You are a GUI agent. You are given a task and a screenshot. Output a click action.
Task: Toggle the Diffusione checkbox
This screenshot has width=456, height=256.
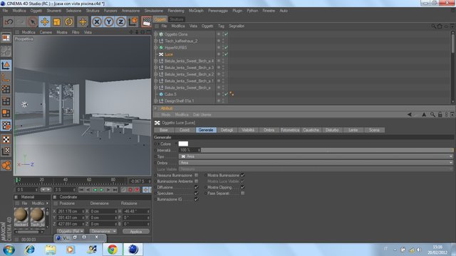197,187
